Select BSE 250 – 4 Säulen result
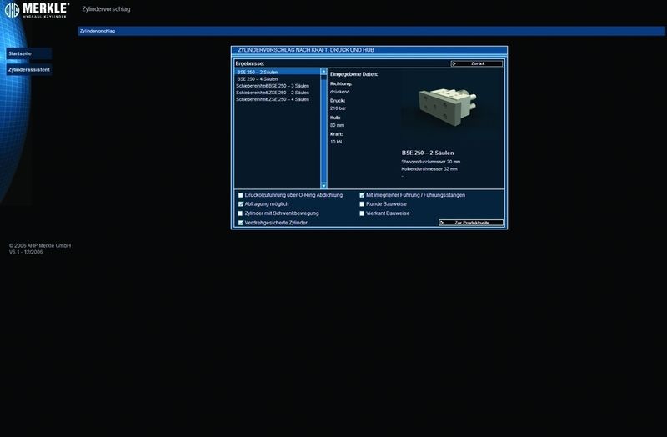The image size is (667, 437). [x=258, y=79]
